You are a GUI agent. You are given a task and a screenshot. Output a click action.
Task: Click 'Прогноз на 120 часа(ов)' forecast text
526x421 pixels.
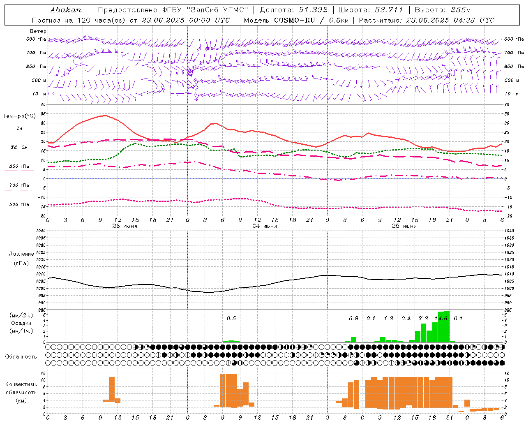click(79, 20)
